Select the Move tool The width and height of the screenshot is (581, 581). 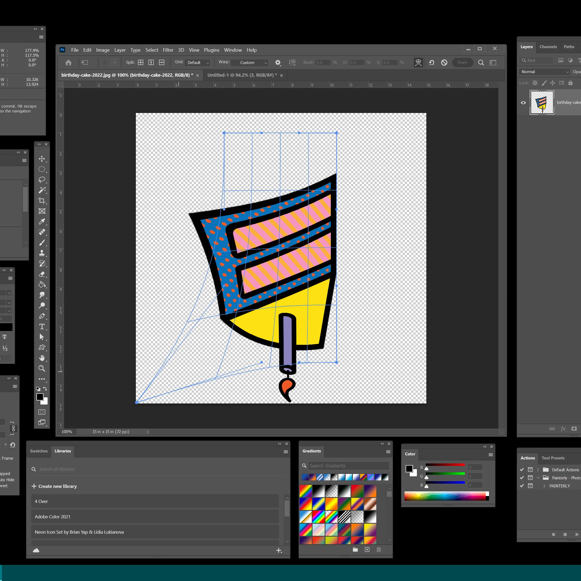point(42,159)
